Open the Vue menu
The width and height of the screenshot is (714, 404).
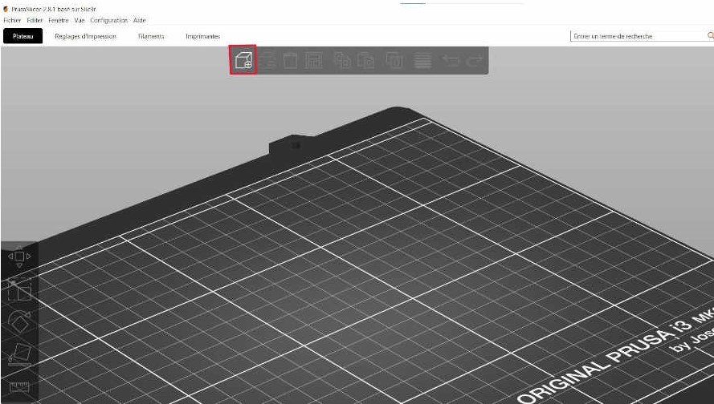click(80, 20)
